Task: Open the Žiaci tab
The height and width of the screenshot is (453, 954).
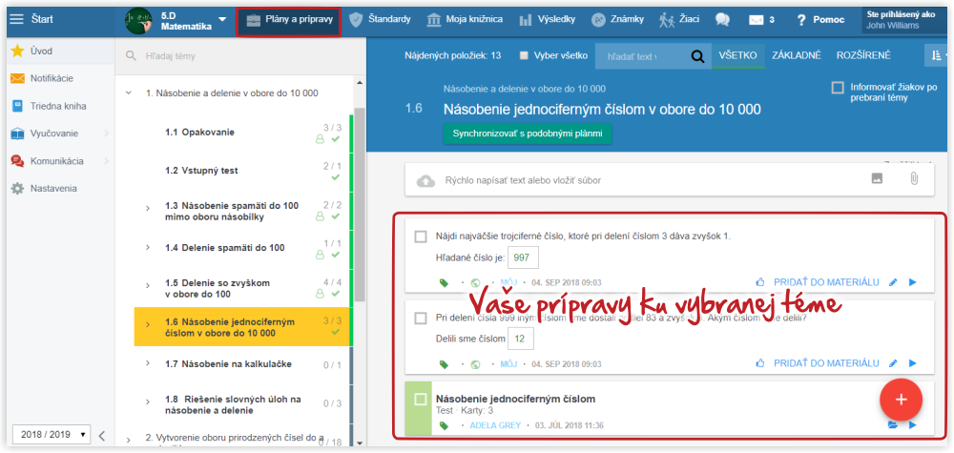Action: pos(679,19)
